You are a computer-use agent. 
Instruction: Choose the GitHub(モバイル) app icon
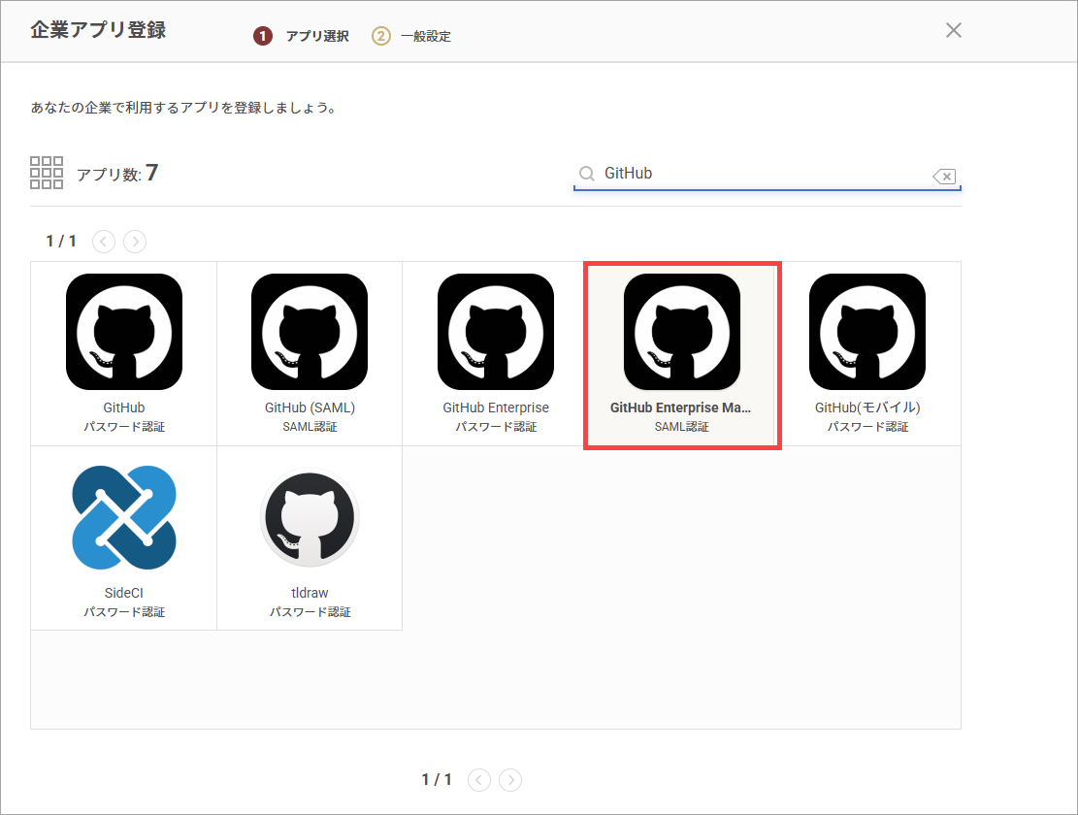click(x=867, y=332)
